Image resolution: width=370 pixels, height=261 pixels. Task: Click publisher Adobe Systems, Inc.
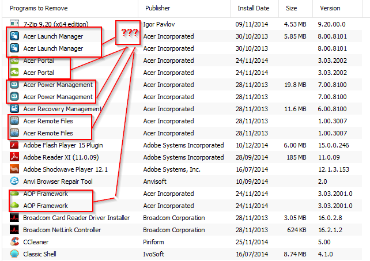click(x=172, y=169)
